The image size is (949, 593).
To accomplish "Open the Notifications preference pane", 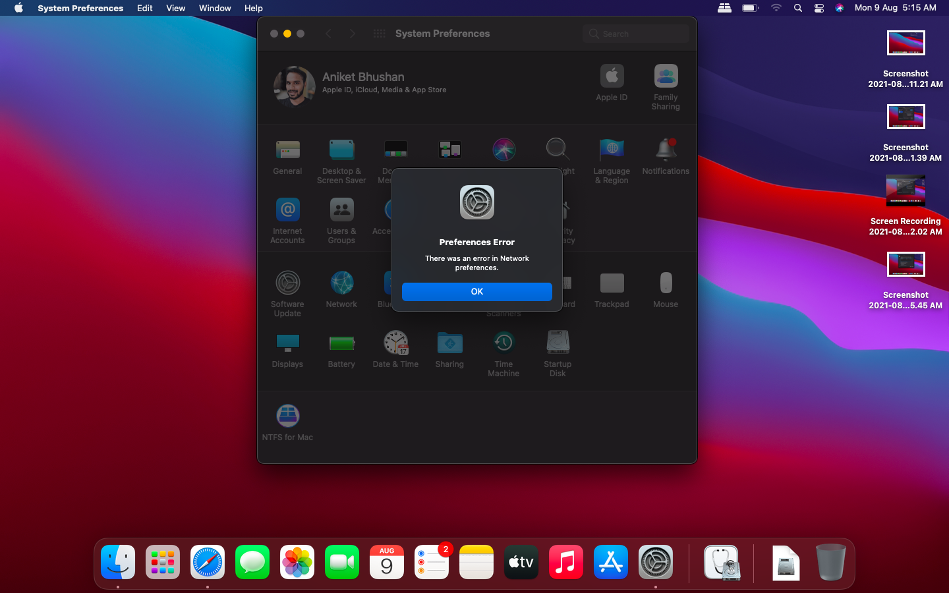I will 666,150.
